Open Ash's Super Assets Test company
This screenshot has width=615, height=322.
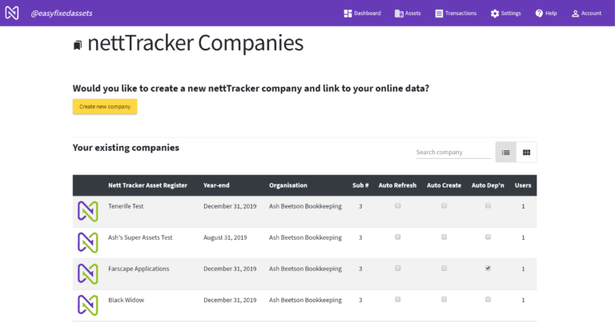coord(140,237)
